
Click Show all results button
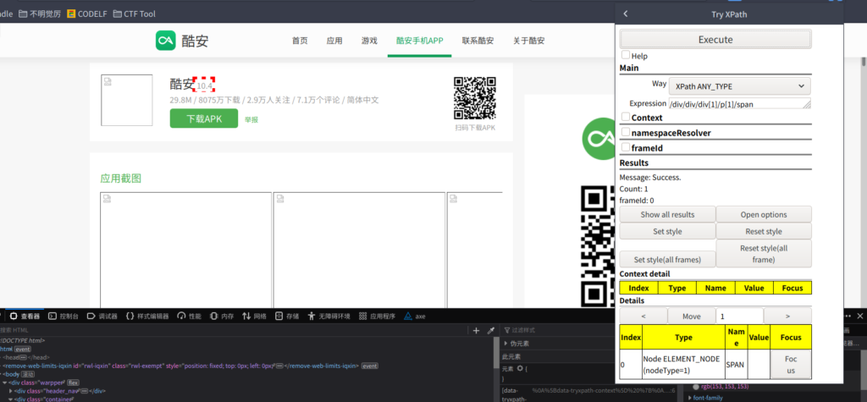667,215
